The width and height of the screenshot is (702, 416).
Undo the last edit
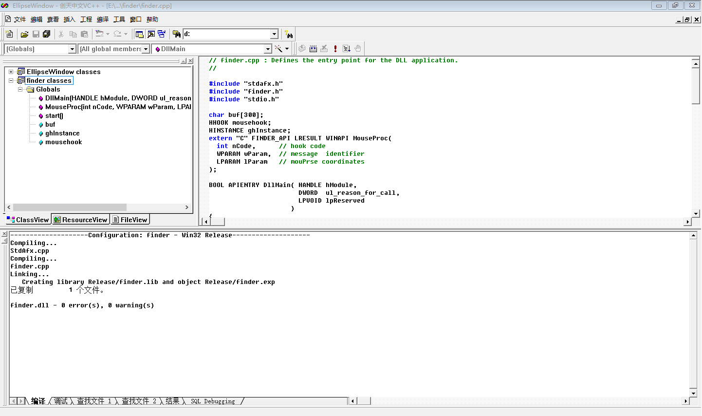click(x=99, y=34)
